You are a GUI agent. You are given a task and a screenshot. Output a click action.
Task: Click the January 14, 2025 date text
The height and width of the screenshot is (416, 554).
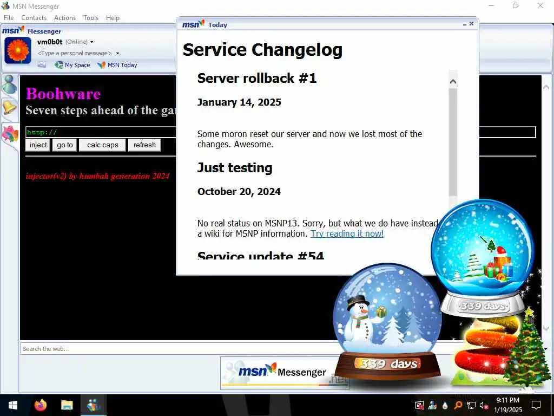click(239, 102)
